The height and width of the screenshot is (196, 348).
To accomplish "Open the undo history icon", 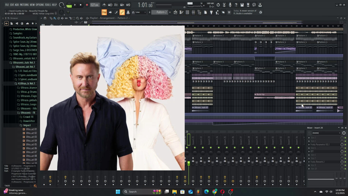I will pos(218,5).
